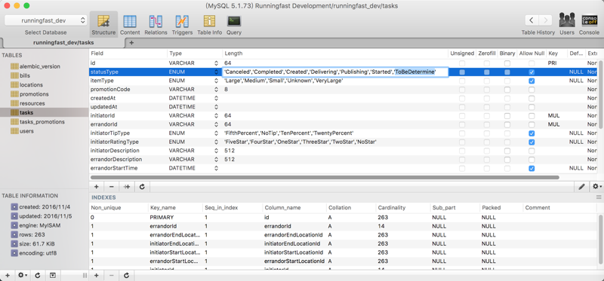Toggle Allow Null for errandorStartTime
604x281 pixels.
(x=532, y=168)
